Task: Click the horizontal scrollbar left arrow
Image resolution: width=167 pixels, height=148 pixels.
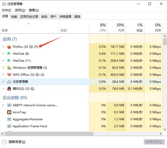Action: click(x=2, y=134)
